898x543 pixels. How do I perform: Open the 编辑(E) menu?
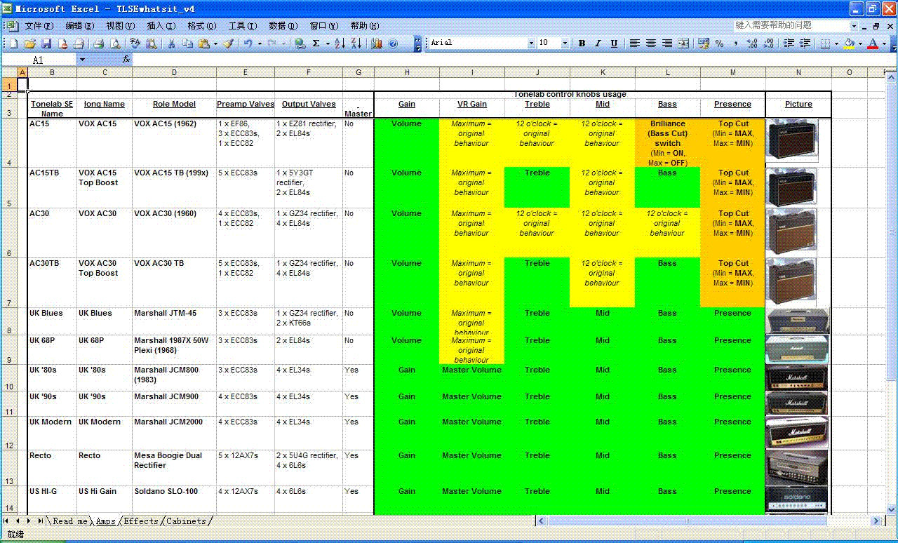pyautogui.click(x=79, y=26)
